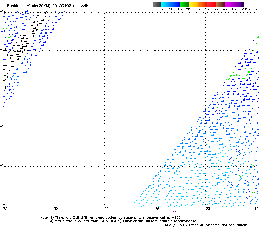The width and height of the screenshot is (259, 227).
Task: Click the magenta 40-45 knots legend color
Action: [x=230, y=4]
